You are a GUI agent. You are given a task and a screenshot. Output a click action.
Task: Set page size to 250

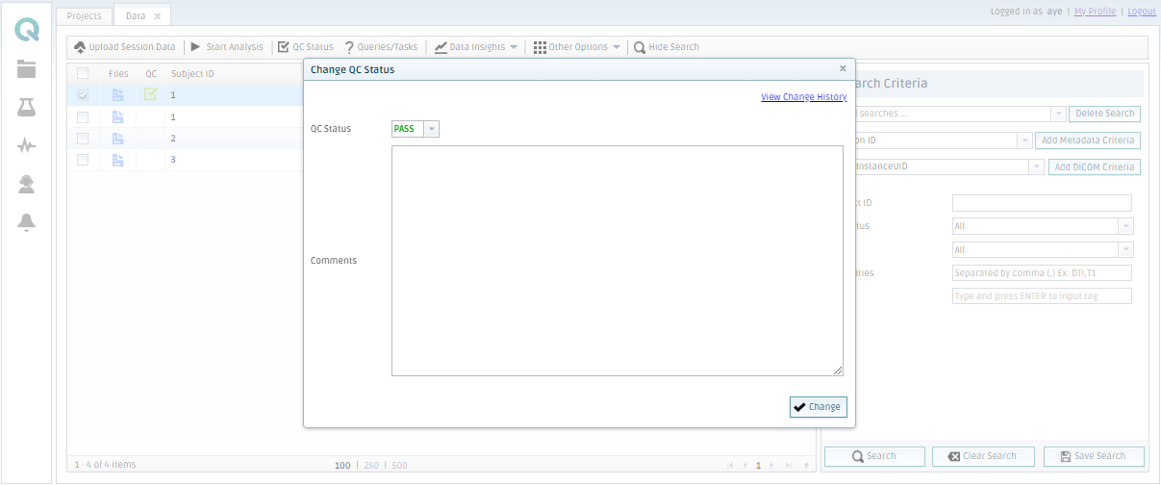[x=370, y=466]
